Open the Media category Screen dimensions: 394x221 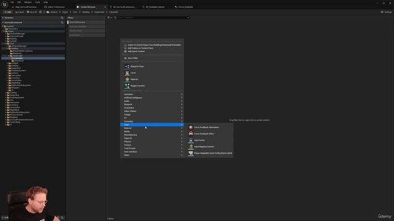pos(152,131)
